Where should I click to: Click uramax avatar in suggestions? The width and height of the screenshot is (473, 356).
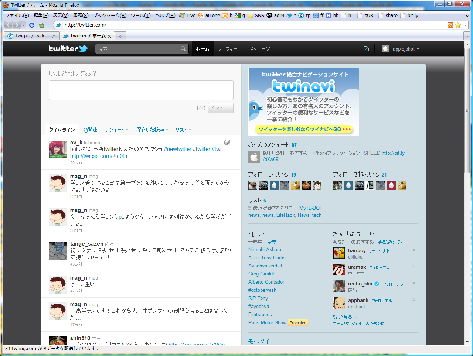click(x=339, y=270)
